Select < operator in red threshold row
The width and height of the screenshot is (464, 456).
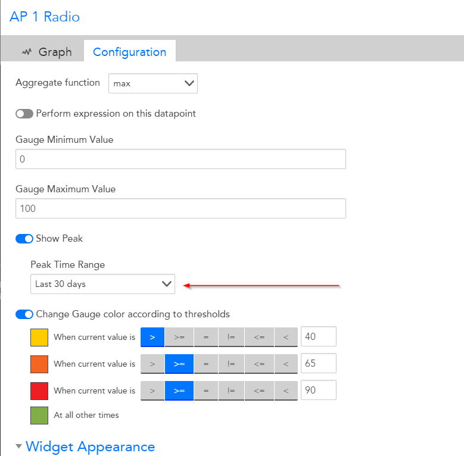(286, 391)
